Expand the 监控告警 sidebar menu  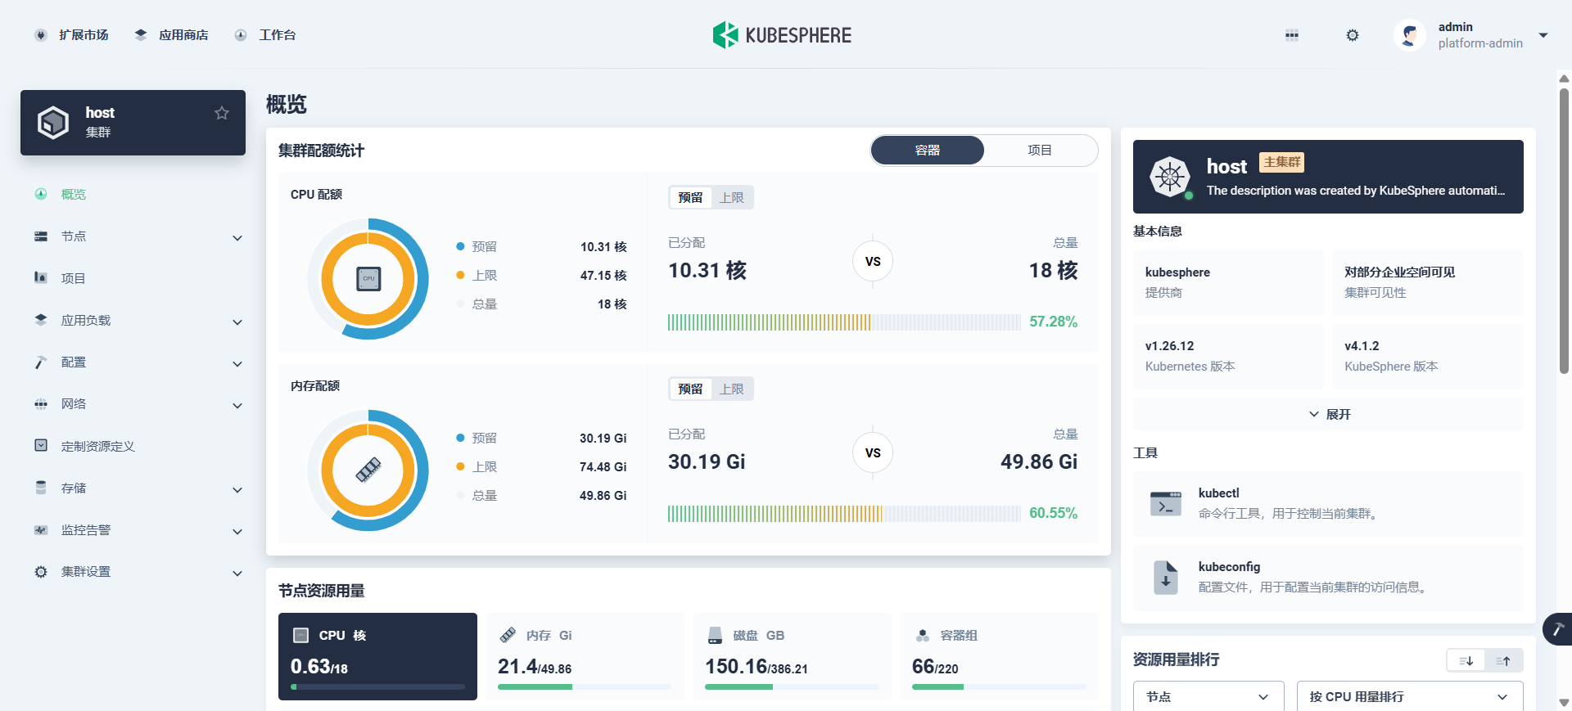point(237,531)
